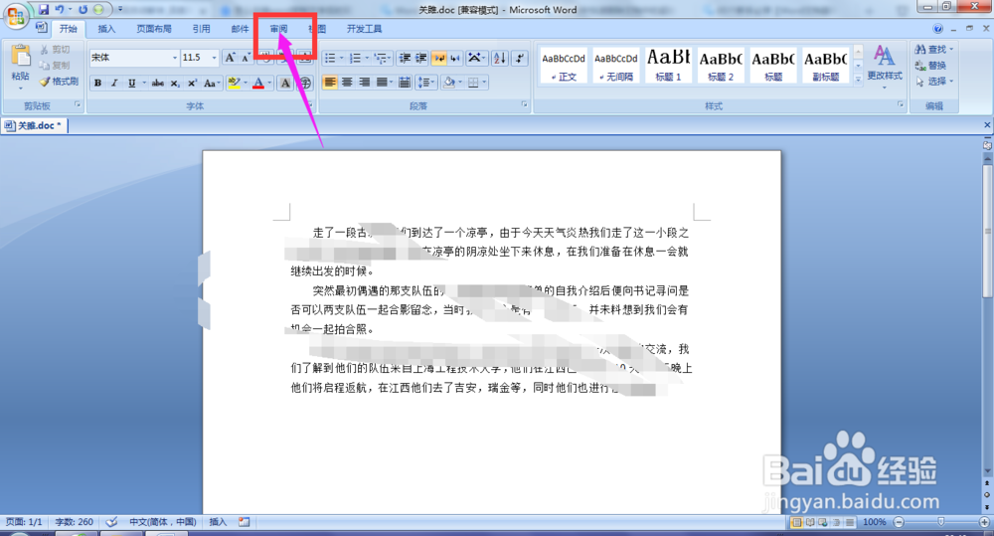Decrease paragraph indent
Image resolution: width=994 pixels, height=536 pixels.
point(405,58)
